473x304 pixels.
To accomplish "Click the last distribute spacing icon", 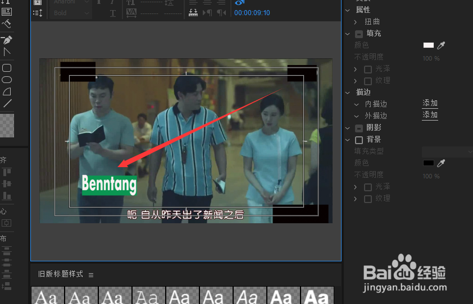I will click(7, 286).
